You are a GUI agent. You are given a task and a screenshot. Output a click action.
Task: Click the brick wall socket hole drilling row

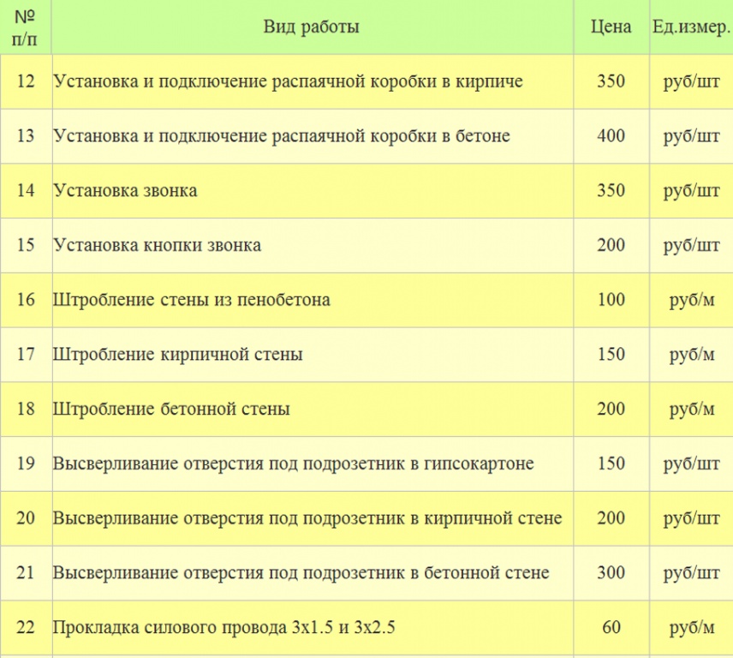pos(307,518)
